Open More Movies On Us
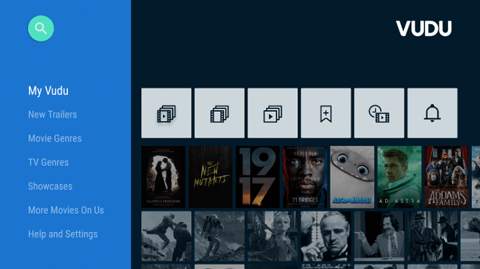Image resolution: width=480 pixels, height=269 pixels. [66, 210]
